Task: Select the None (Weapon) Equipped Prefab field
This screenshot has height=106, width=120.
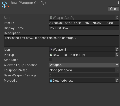Action: click(x=82, y=70)
